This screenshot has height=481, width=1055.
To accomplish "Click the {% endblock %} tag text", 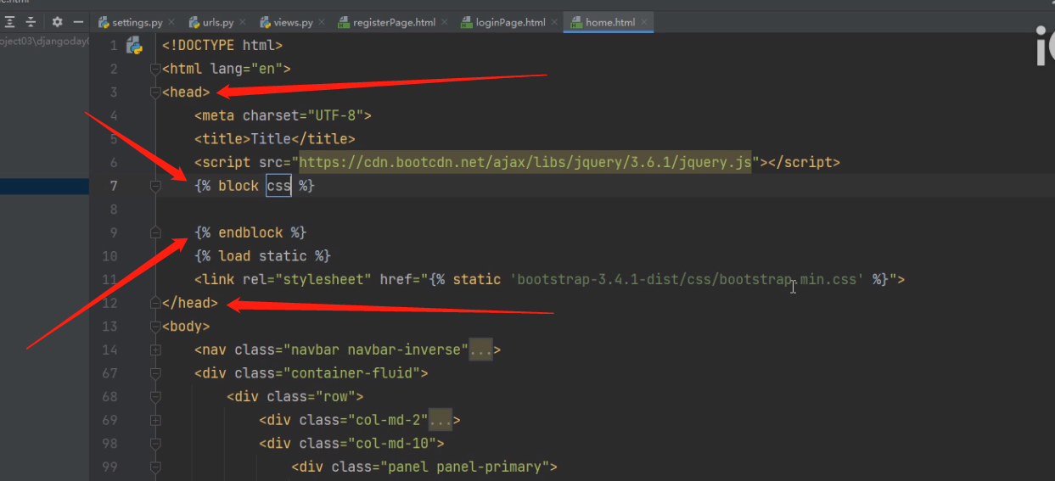I will 250,232.
